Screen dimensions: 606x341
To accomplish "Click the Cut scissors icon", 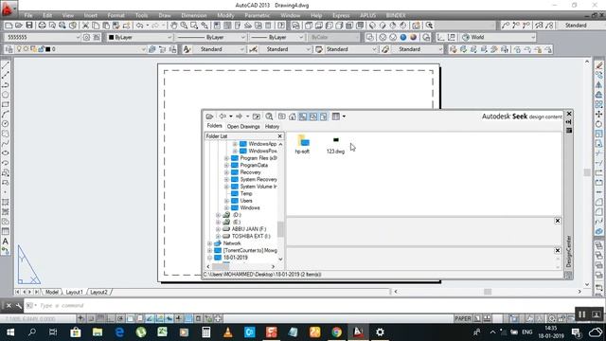I will pos(85,26).
